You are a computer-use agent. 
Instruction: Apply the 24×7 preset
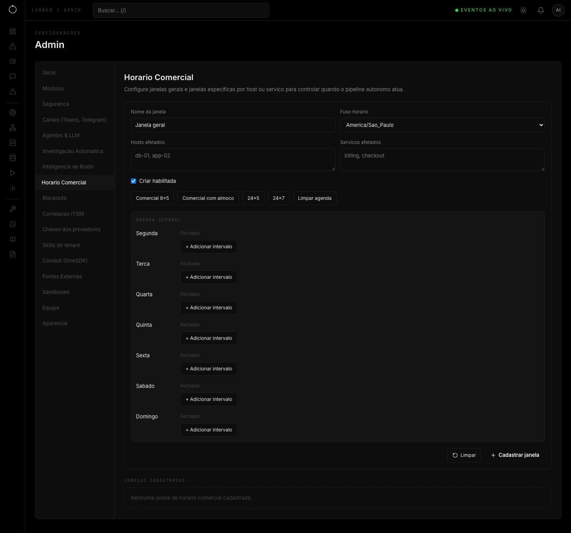coord(279,198)
